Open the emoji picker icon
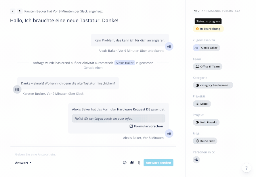This screenshot has height=177, width=256. [x=125, y=163]
